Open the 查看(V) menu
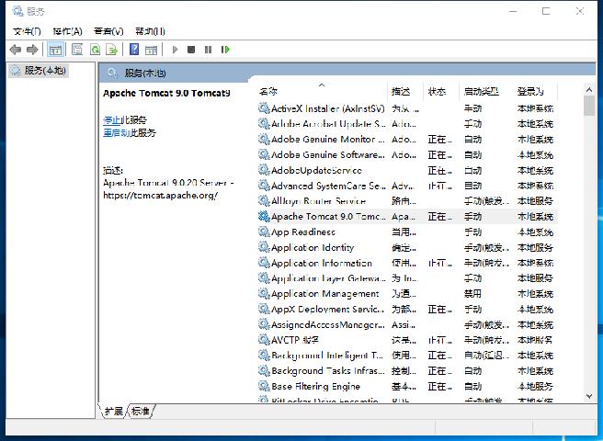This screenshot has height=441, width=603. [x=108, y=31]
